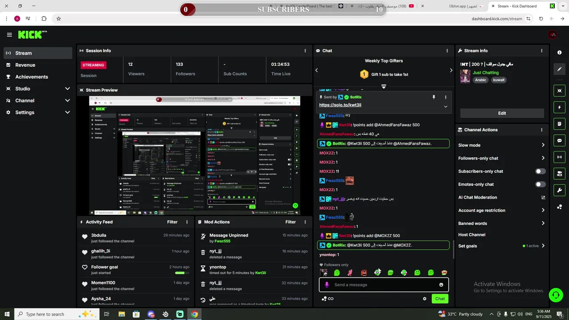Open Activity Feed three-dot options
Viewport: 569px width, 320px height.
187,222
